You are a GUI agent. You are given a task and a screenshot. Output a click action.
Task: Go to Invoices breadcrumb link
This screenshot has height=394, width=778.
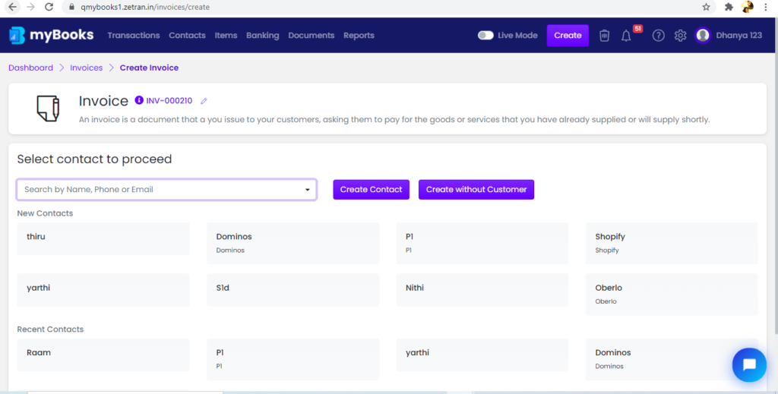point(87,68)
